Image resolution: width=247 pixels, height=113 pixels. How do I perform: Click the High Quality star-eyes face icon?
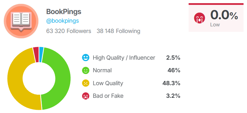[86, 58]
